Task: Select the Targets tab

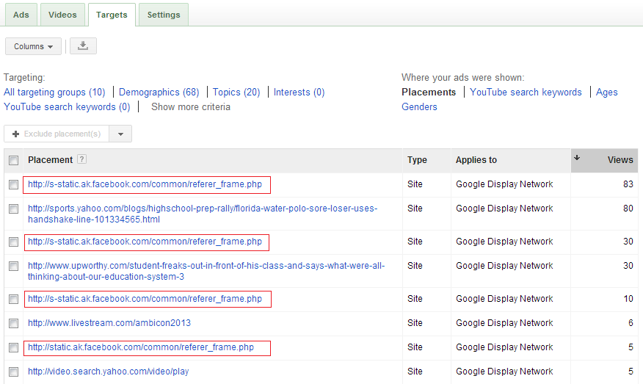Action: coord(112,15)
